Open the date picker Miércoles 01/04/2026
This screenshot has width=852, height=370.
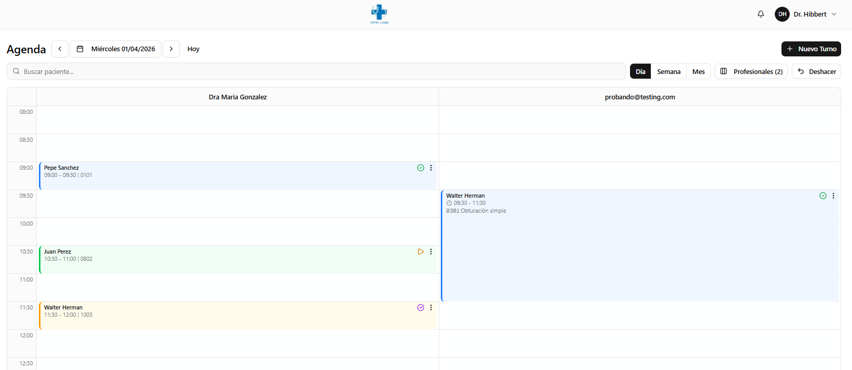[x=116, y=49]
